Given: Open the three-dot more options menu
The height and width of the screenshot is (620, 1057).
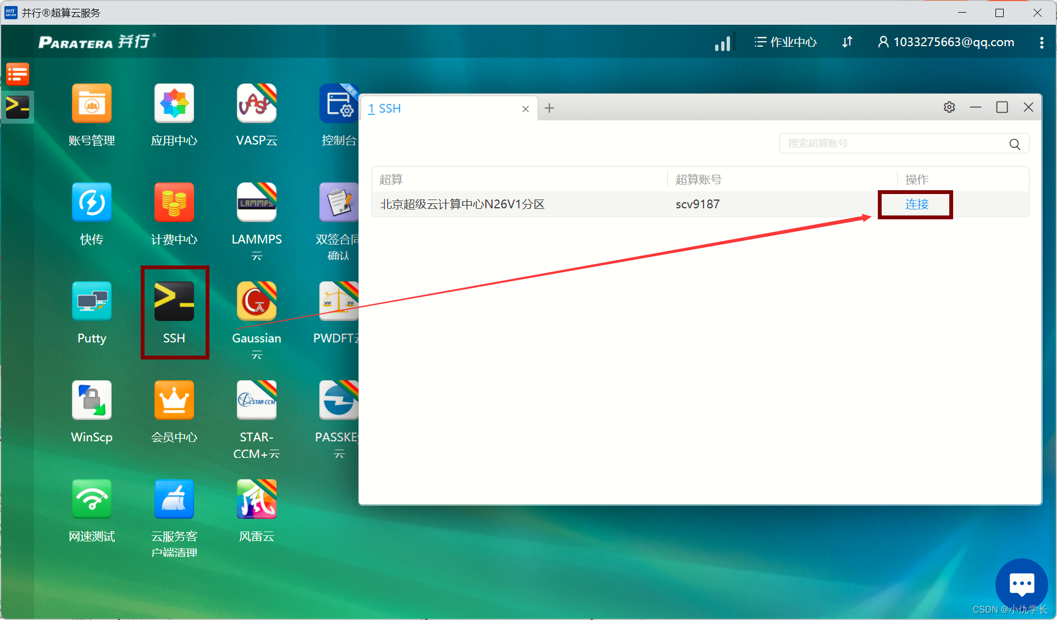Looking at the screenshot, I should 1041,42.
